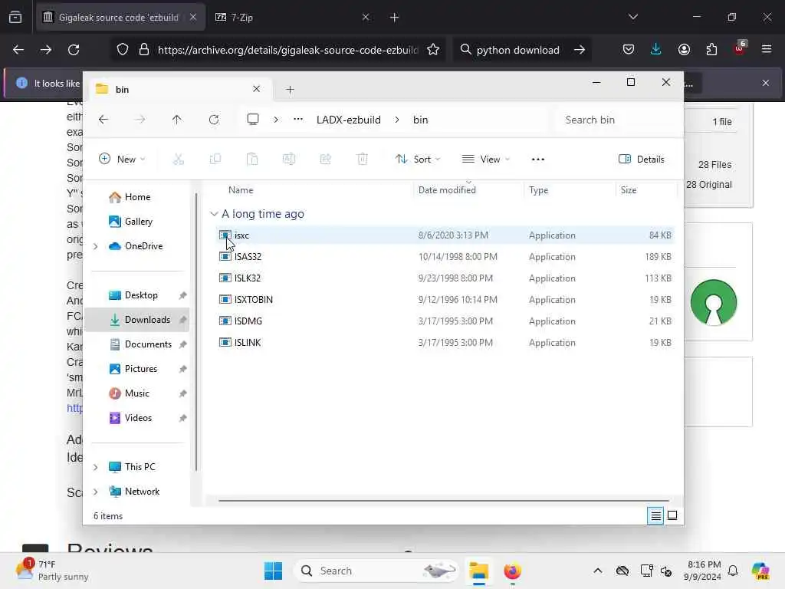Viewport: 785px width, 589px height.
Task: Open the New item dropdown
Action: (x=122, y=160)
